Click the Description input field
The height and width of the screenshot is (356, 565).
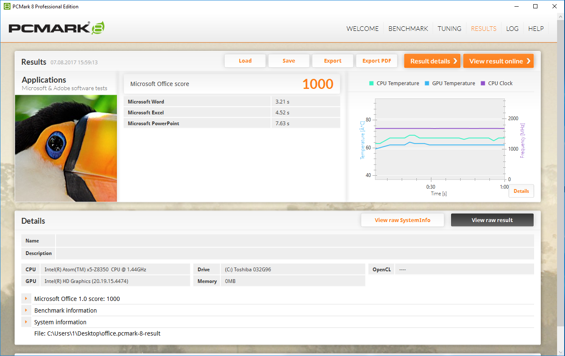tap(295, 253)
